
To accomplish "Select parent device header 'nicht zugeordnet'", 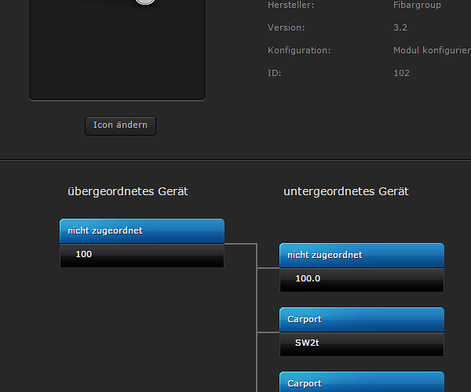I will (142, 231).
